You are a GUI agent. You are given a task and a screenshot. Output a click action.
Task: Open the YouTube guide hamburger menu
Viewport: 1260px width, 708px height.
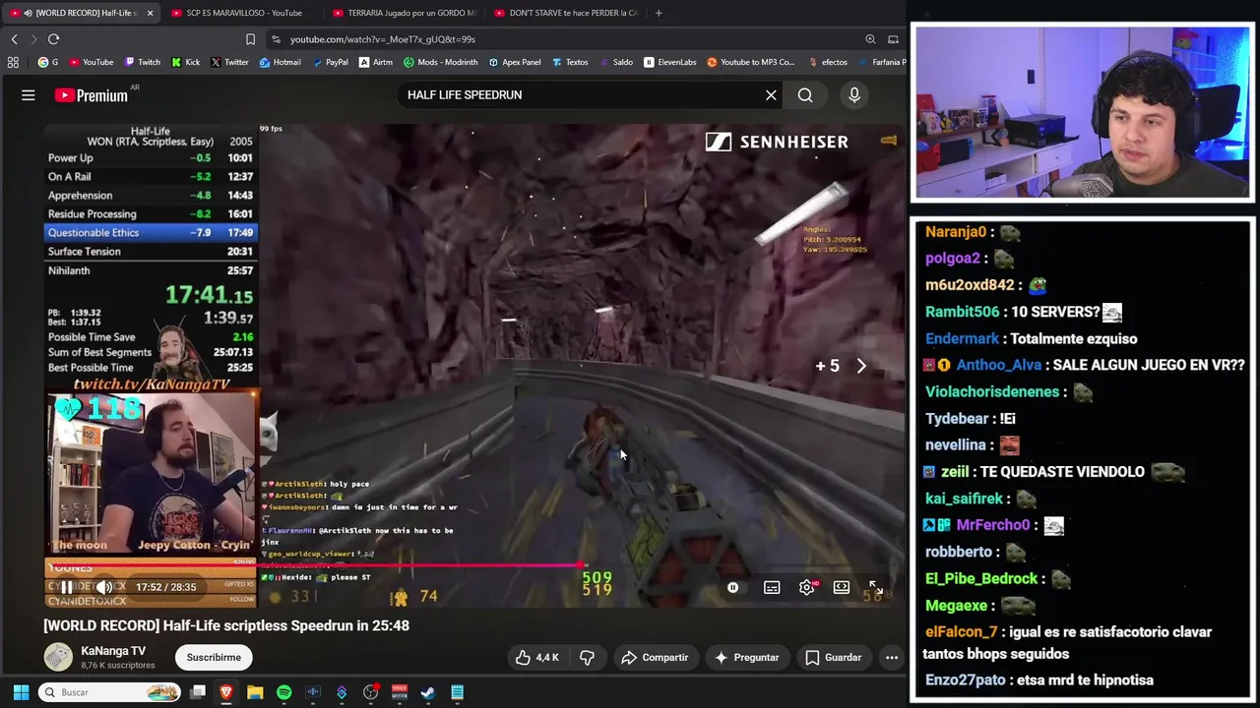(x=29, y=95)
